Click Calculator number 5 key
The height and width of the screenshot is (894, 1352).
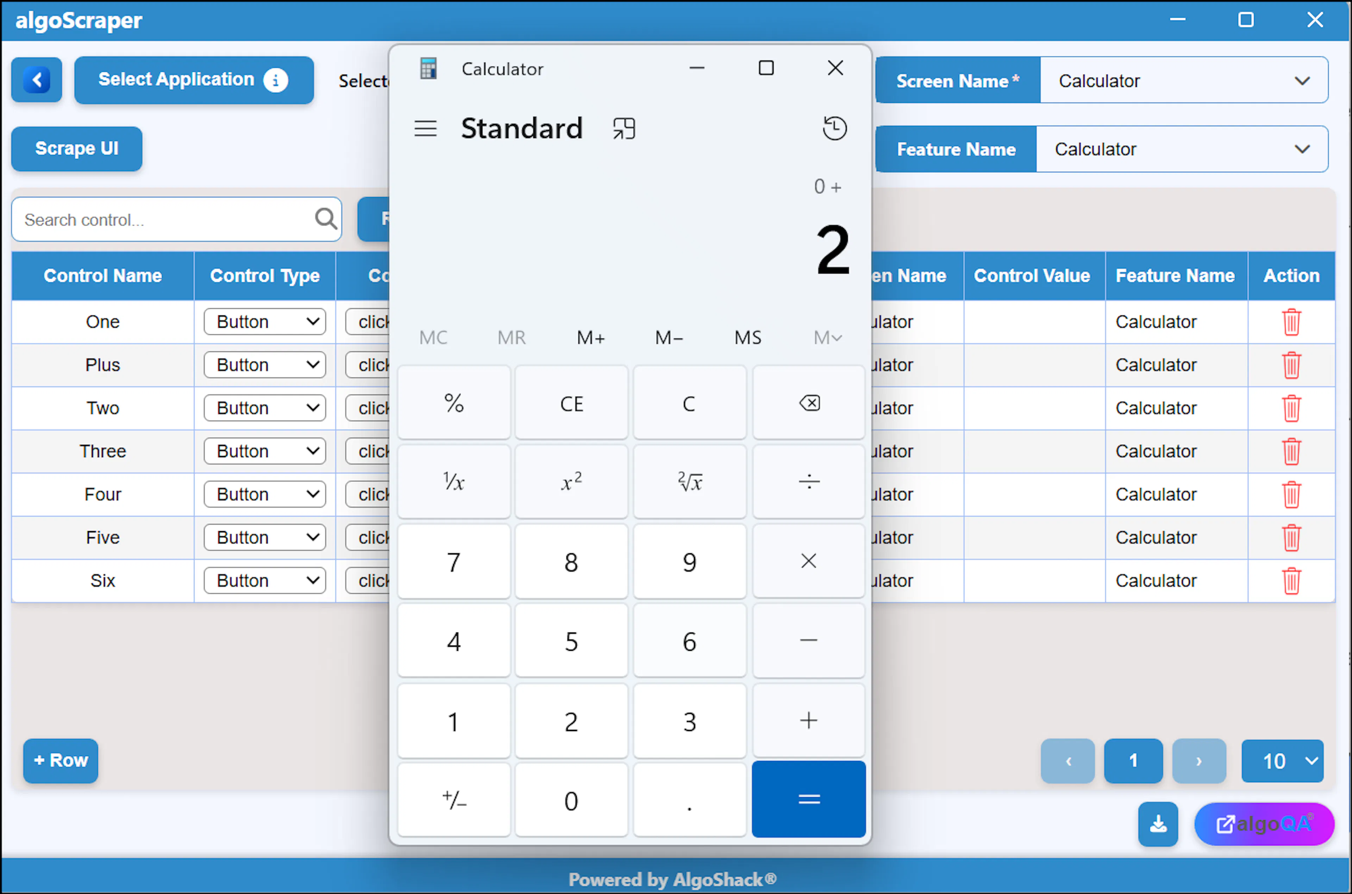[571, 641]
